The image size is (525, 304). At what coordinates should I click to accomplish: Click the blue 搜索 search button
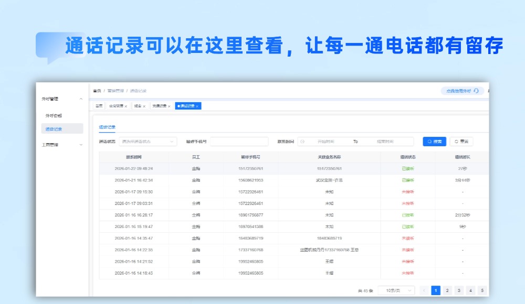[434, 142]
